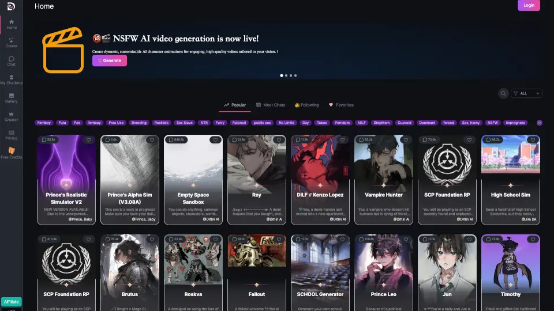The width and height of the screenshot is (554, 311).
Task: Click the search magnifier icon
Action: pyautogui.click(x=503, y=93)
